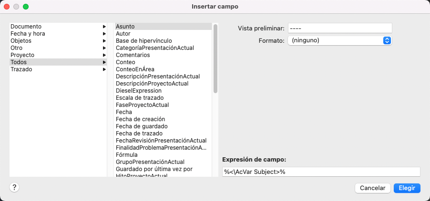430x201 pixels.
Task: Select the Comentarios field
Action: pyautogui.click(x=133, y=55)
